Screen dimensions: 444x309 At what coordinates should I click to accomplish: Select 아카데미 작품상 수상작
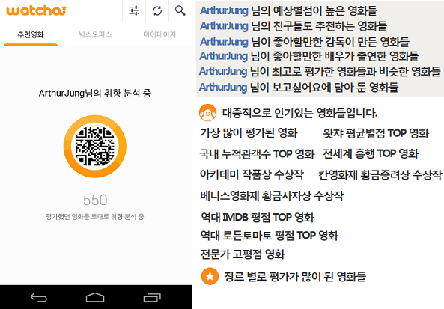[x=252, y=174]
